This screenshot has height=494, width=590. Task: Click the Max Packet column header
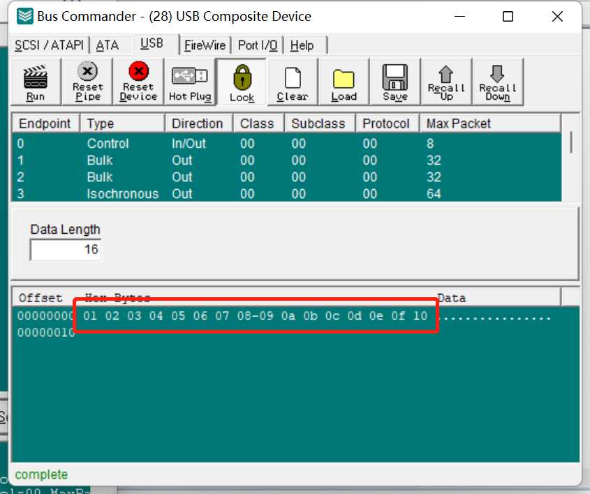click(490, 123)
